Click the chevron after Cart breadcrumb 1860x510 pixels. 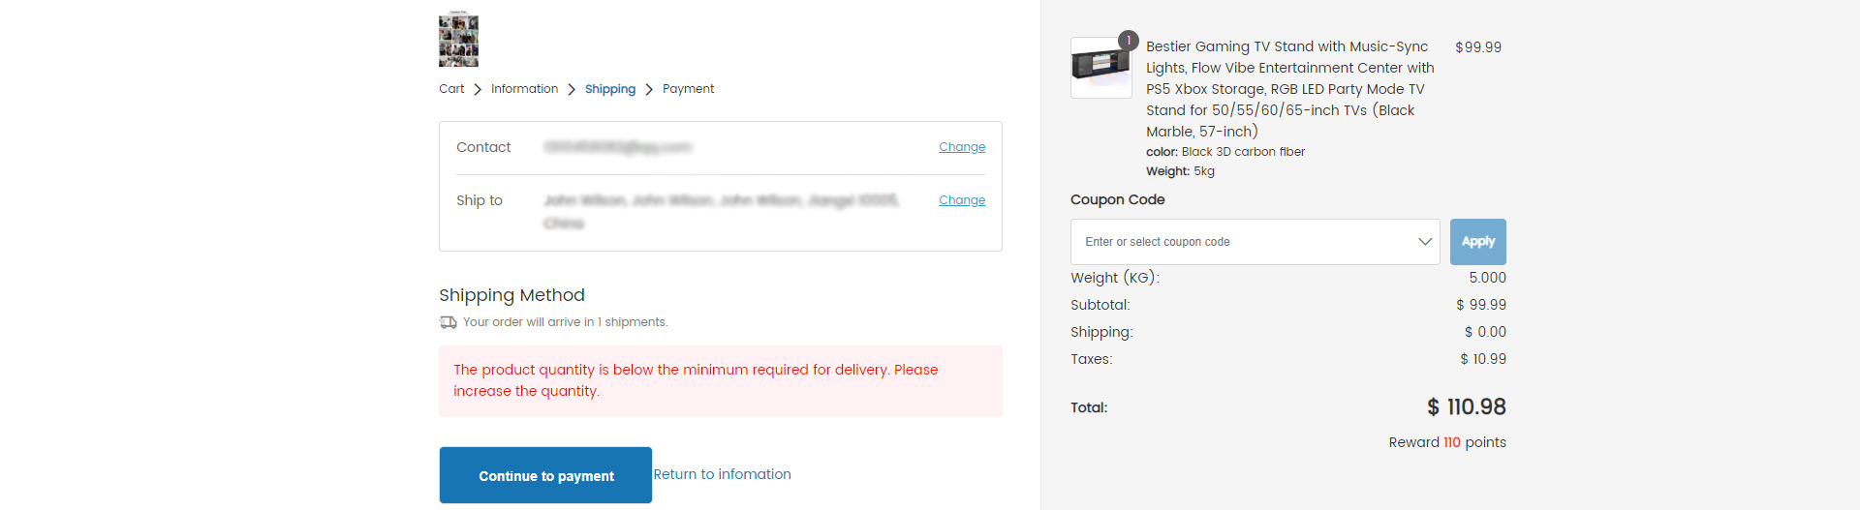point(478,89)
